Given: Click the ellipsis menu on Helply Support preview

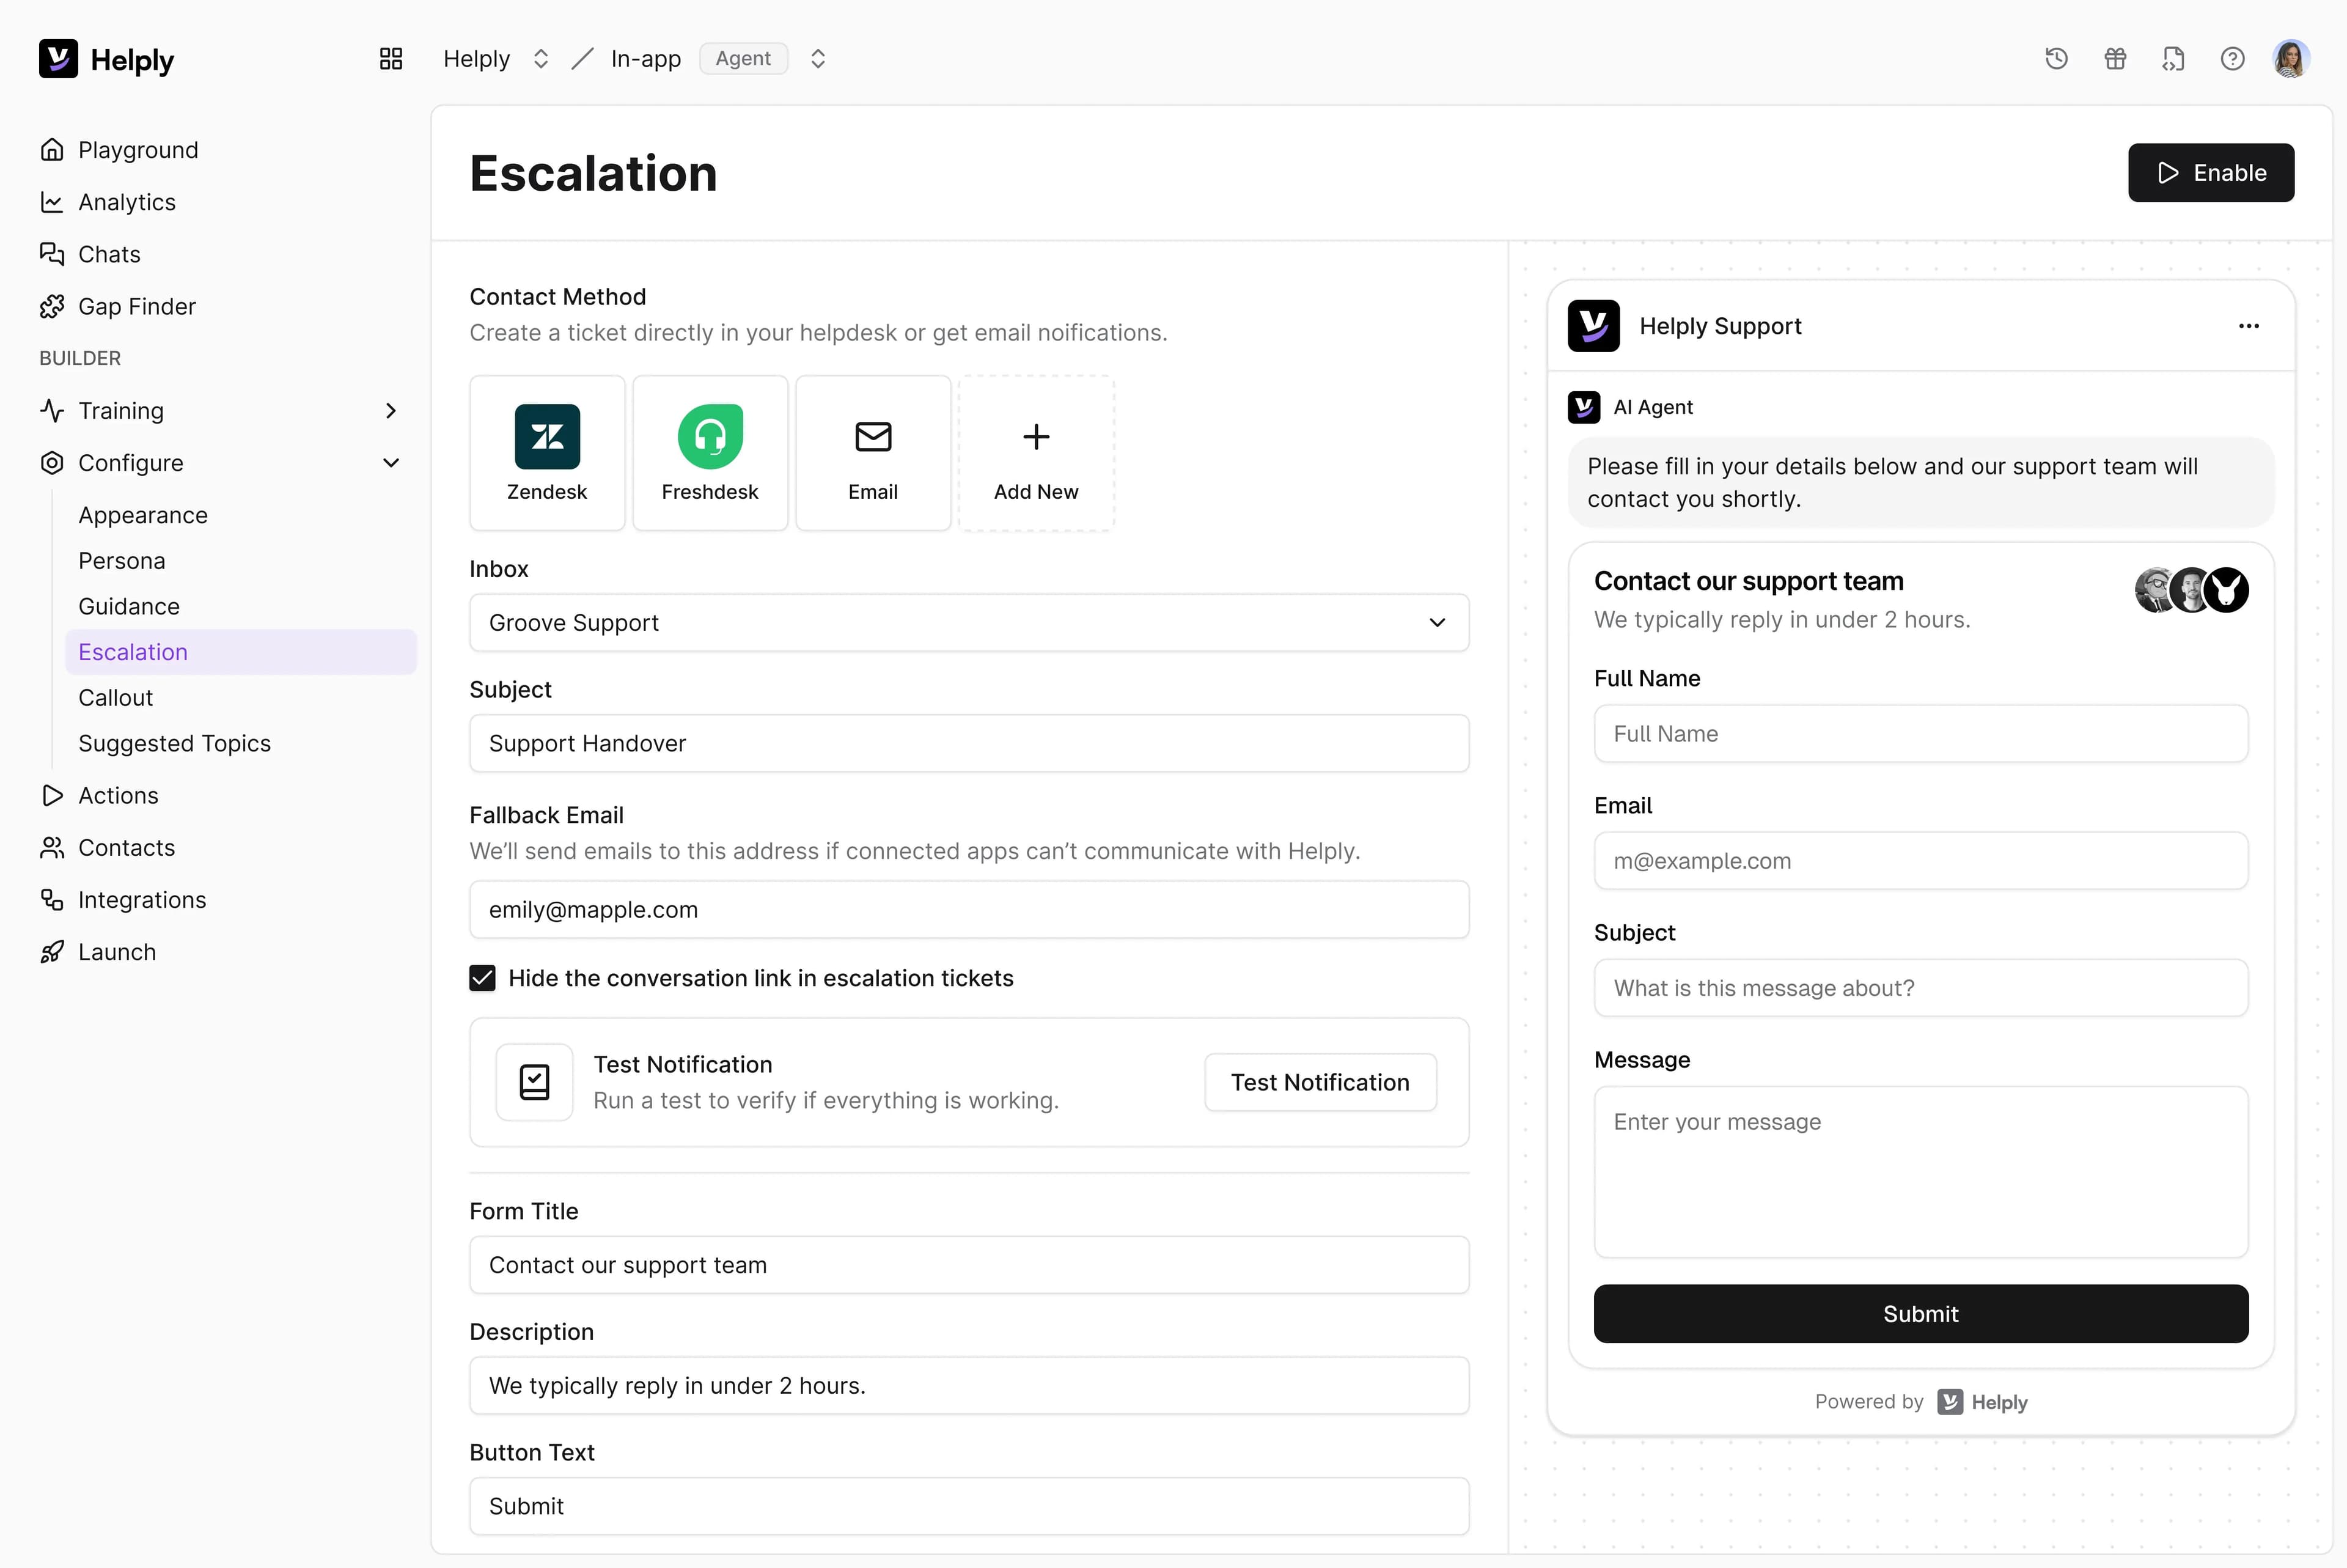Looking at the screenshot, I should point(2249,326).
